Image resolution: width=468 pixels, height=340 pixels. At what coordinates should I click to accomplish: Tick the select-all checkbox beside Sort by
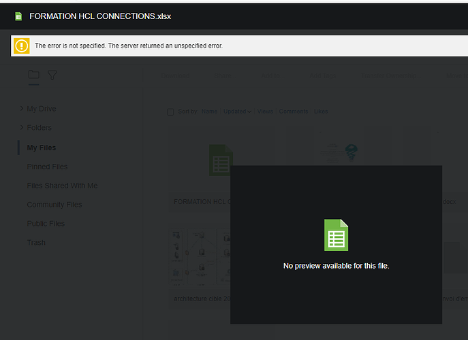pyautogui.click(x=170, y=112)
